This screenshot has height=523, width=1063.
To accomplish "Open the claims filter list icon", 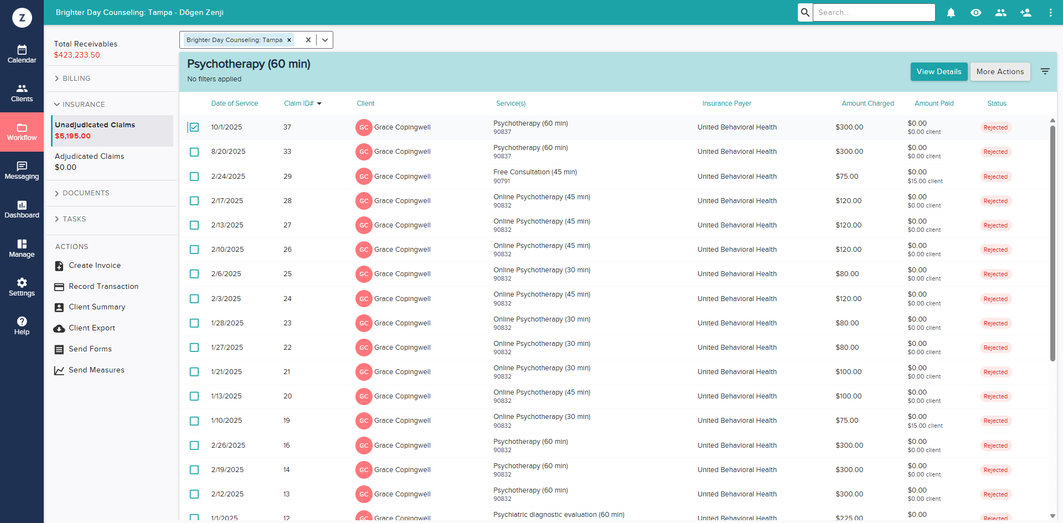I will tap(1045, 71).
